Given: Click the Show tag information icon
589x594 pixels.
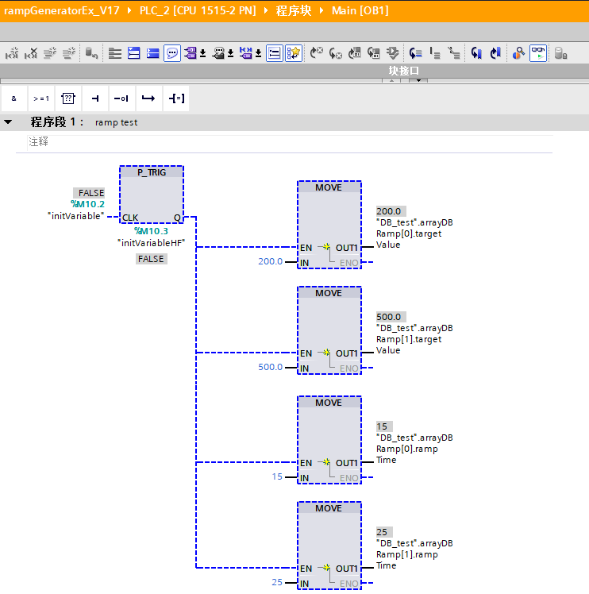Looking at the screenshot, I should 218,53.
